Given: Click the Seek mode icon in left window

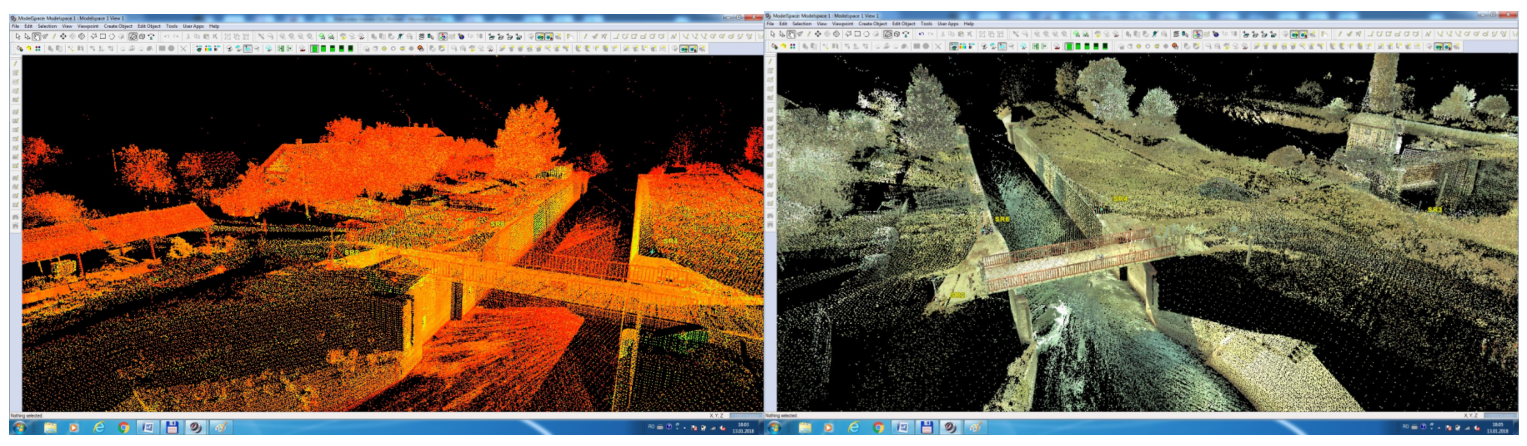Looking at the screenshot, I should point(46,37).
